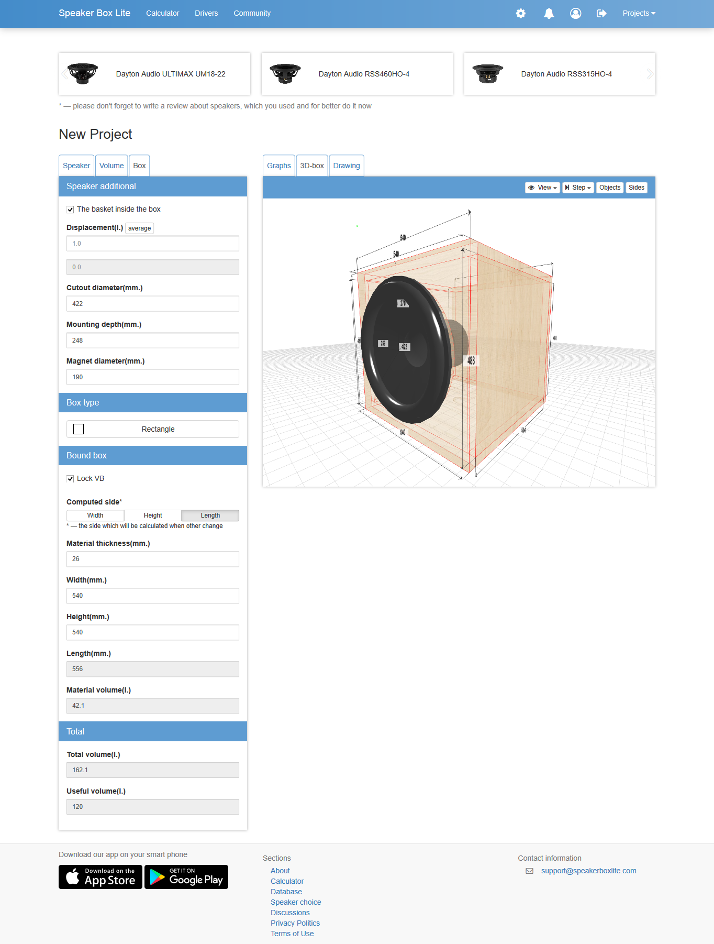Viewport: 714px width, 944px height.
Task: Click the Cutout diameter input field
Action: 153,304
